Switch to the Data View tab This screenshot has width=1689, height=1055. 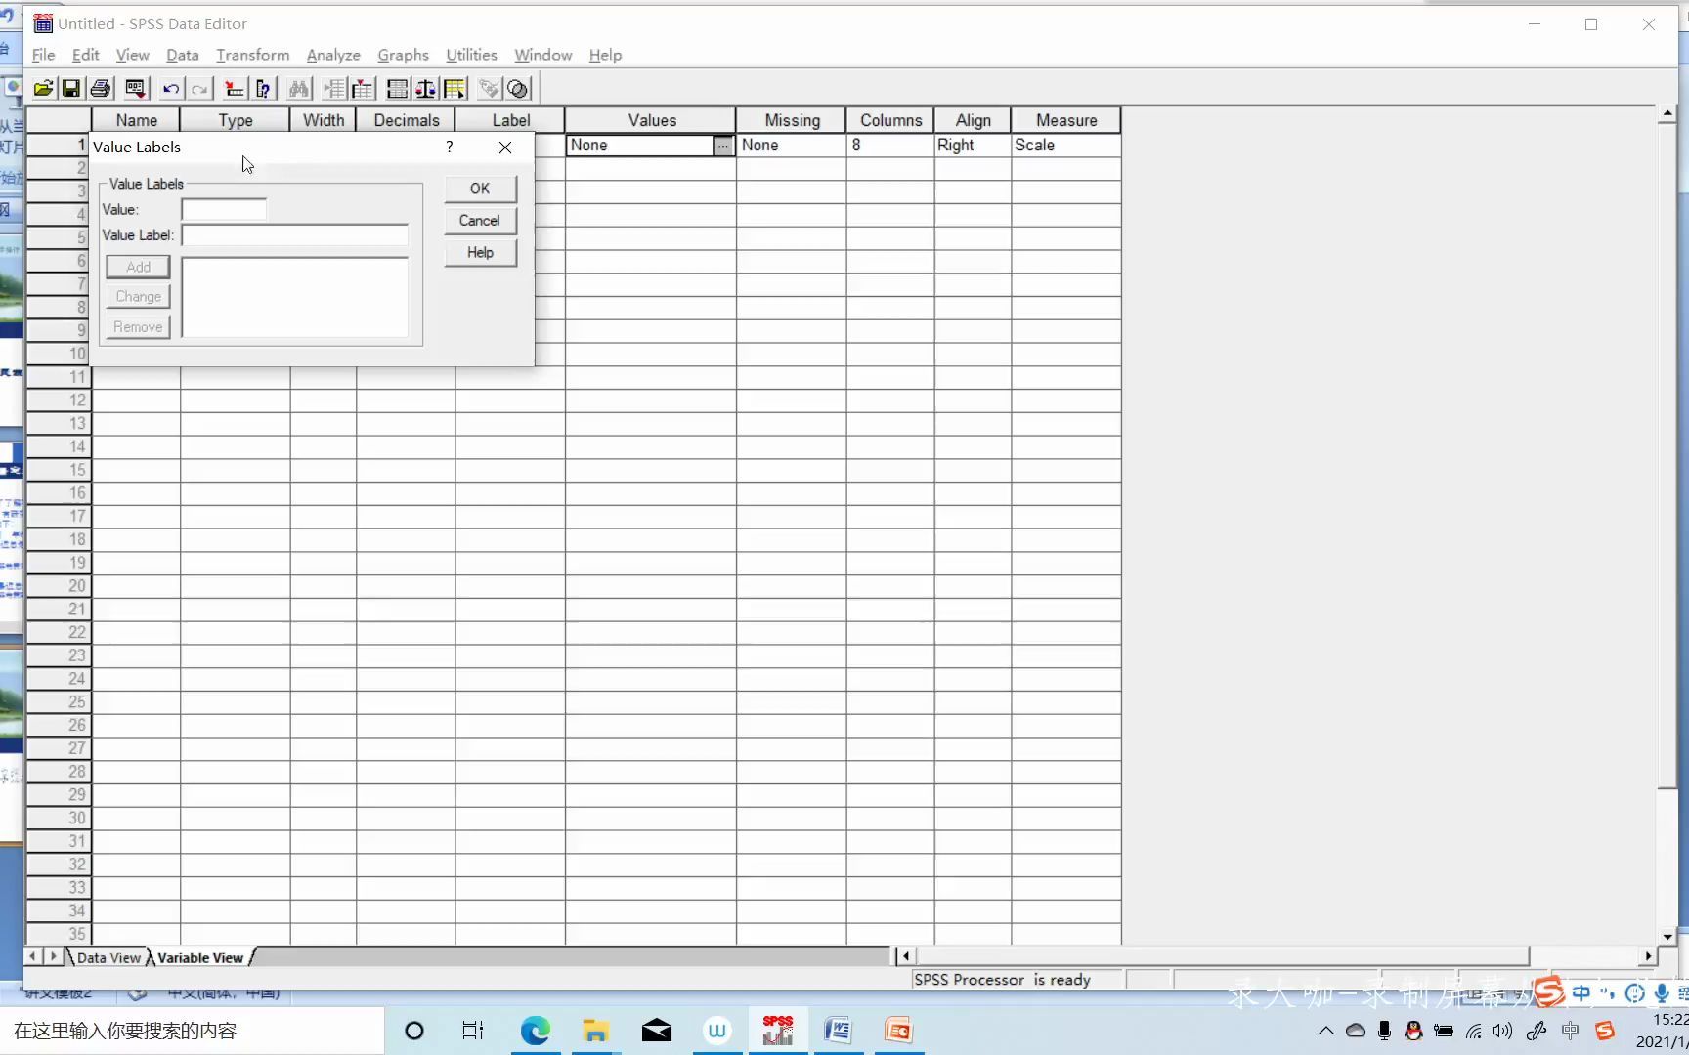click(108, 957)
